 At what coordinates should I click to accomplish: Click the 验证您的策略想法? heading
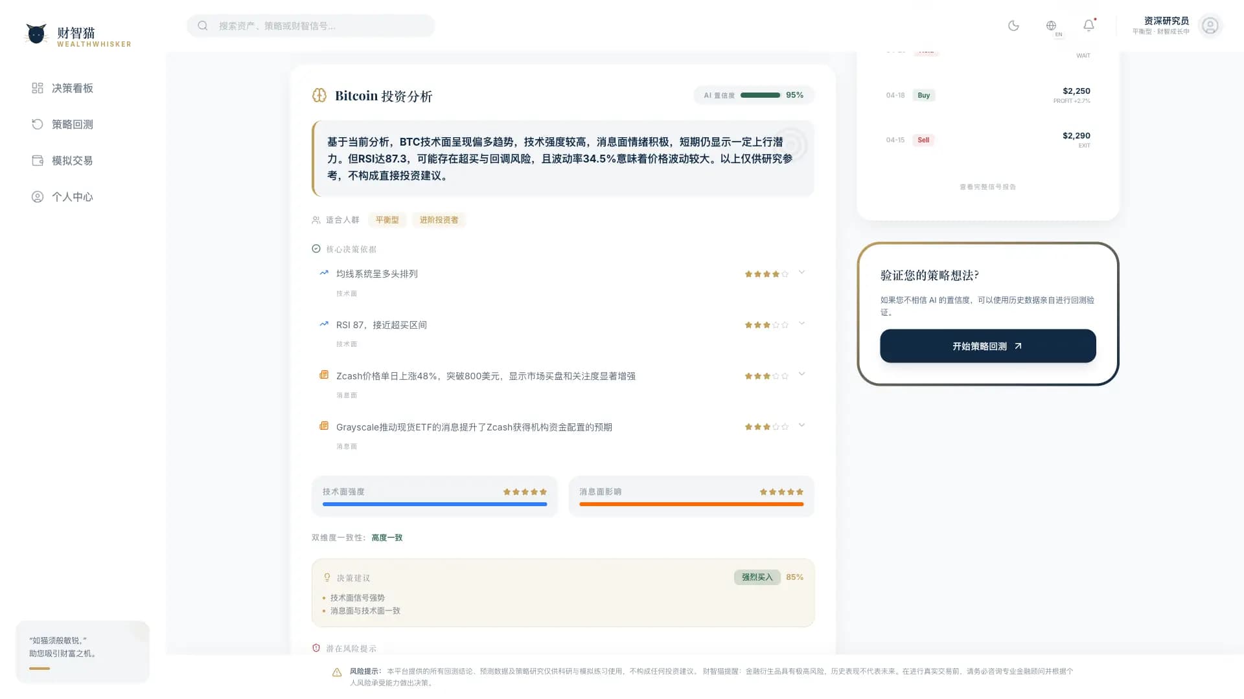point(929,275)
